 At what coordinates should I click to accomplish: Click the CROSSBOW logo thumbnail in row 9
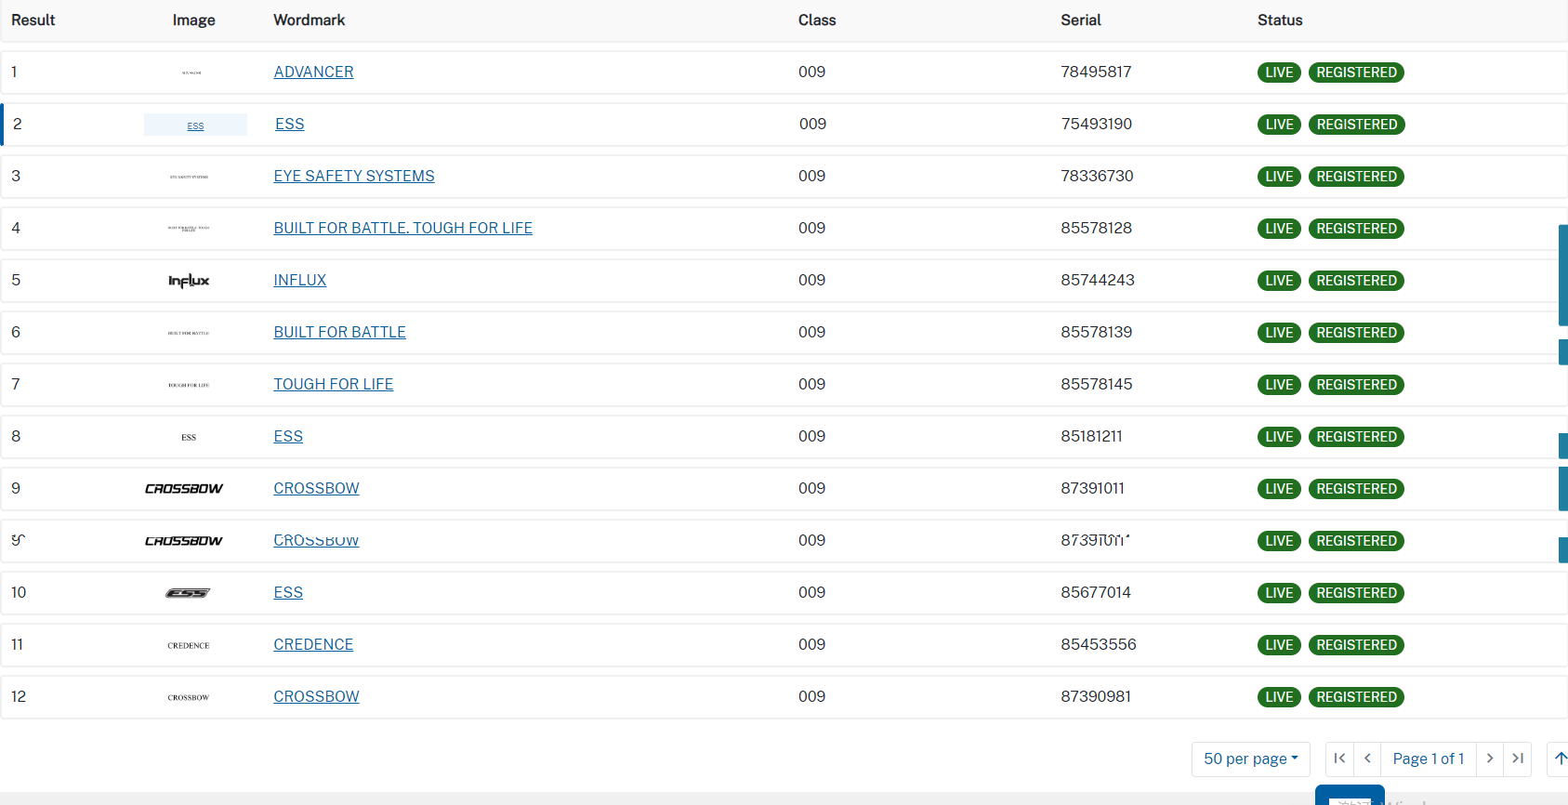[184, 489]
